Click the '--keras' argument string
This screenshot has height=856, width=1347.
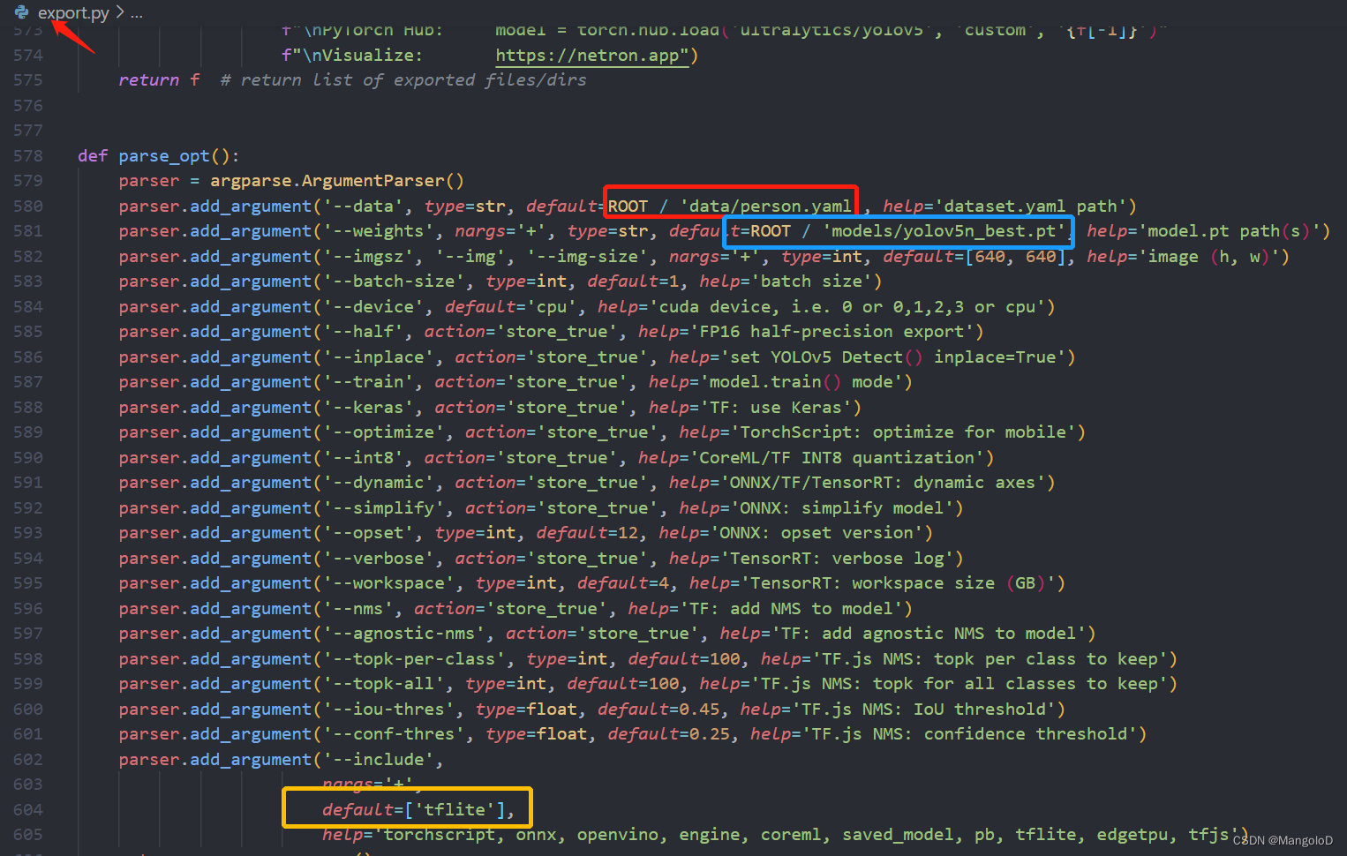pos(368,408)
